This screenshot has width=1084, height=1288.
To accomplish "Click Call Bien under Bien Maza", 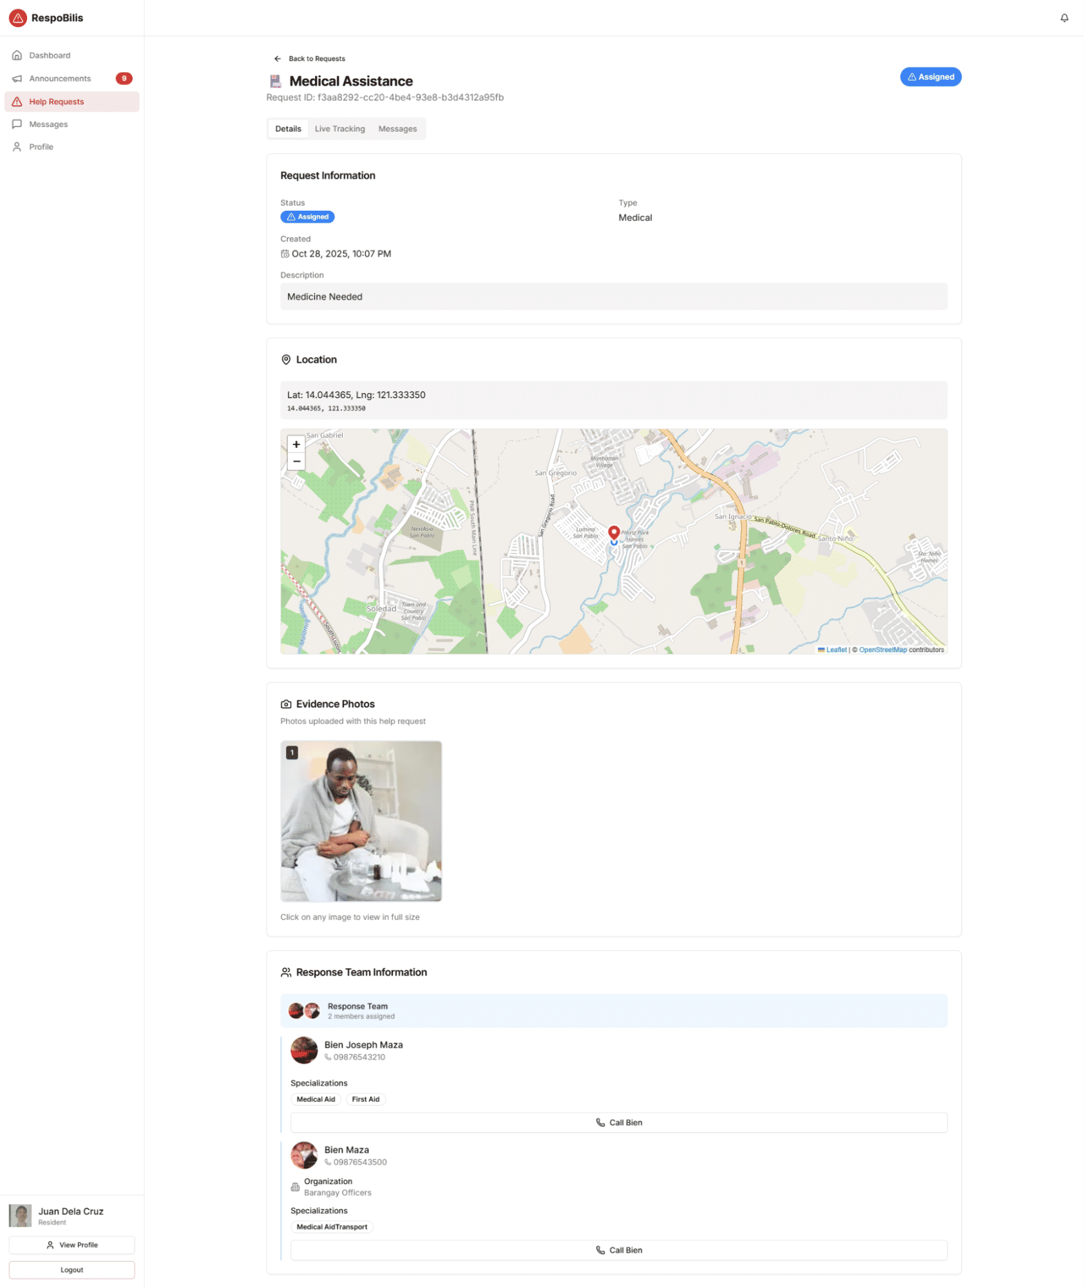I will pos(618,1250).
